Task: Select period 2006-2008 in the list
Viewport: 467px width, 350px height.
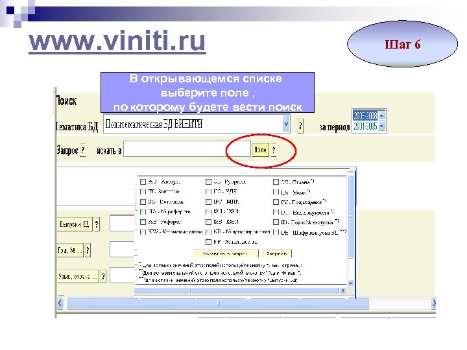Action: [365, 115]
